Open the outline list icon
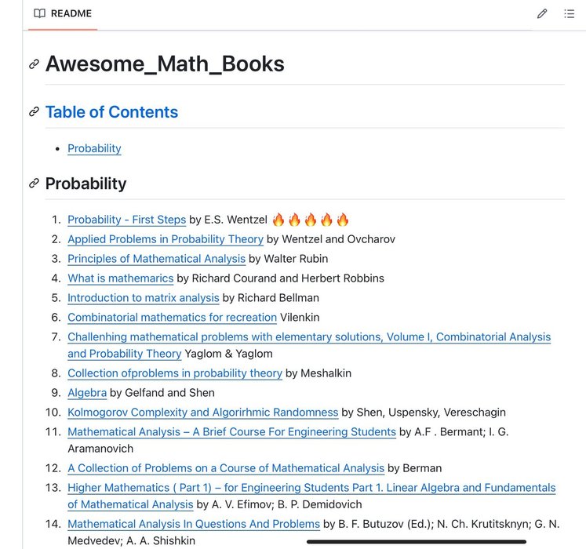This screenshot has height=549, width=586. (x=570, y=14)
